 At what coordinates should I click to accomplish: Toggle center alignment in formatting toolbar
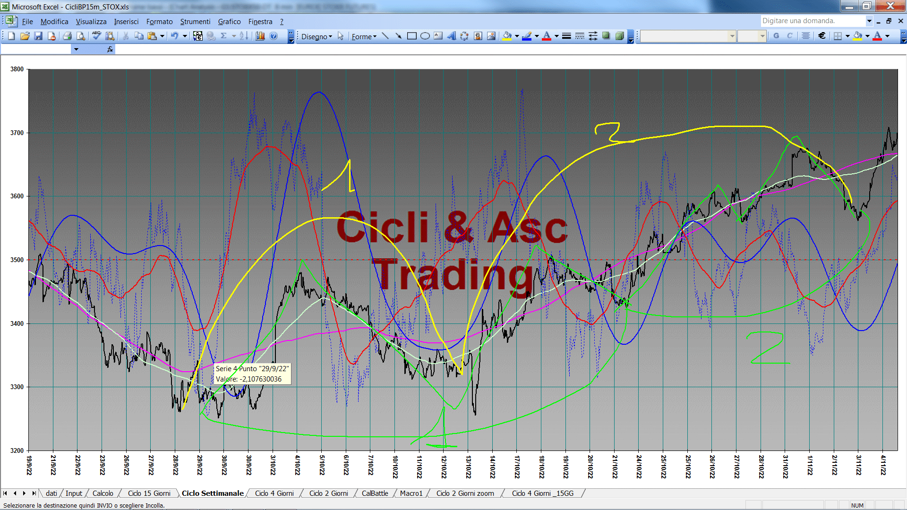pyautogui.click(x=806, y=36)
